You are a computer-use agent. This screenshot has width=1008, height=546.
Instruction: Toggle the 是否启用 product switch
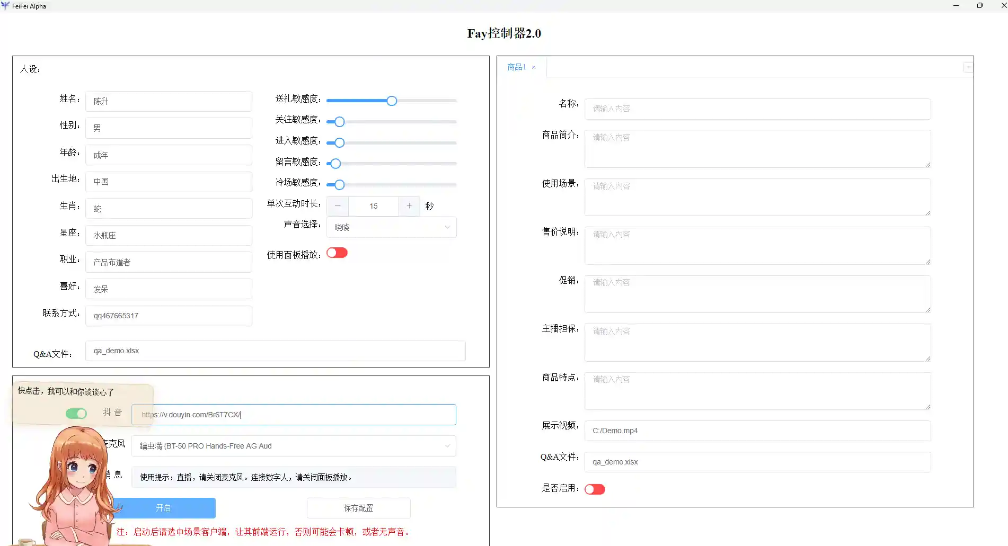[595, 489]
